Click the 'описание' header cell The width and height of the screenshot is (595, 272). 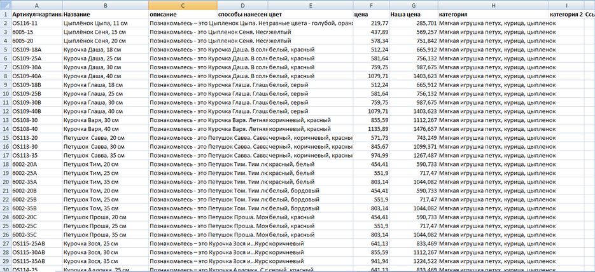point(183,15)
